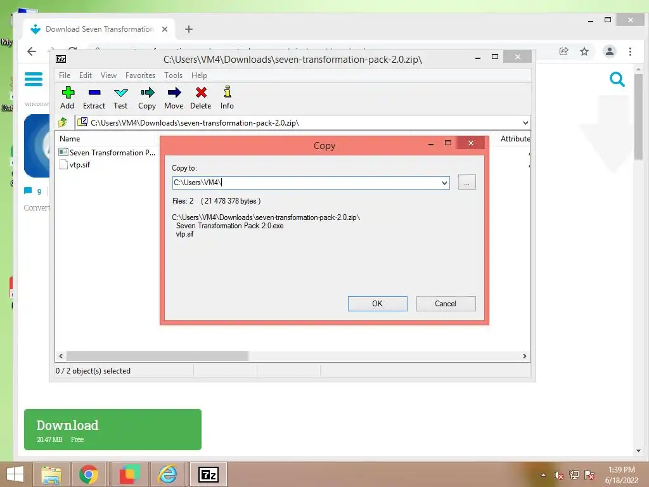Click 7-Zip taskbar icon
Image resolution: width=649 pixels, height=487 pixels.
coord(208,474)
